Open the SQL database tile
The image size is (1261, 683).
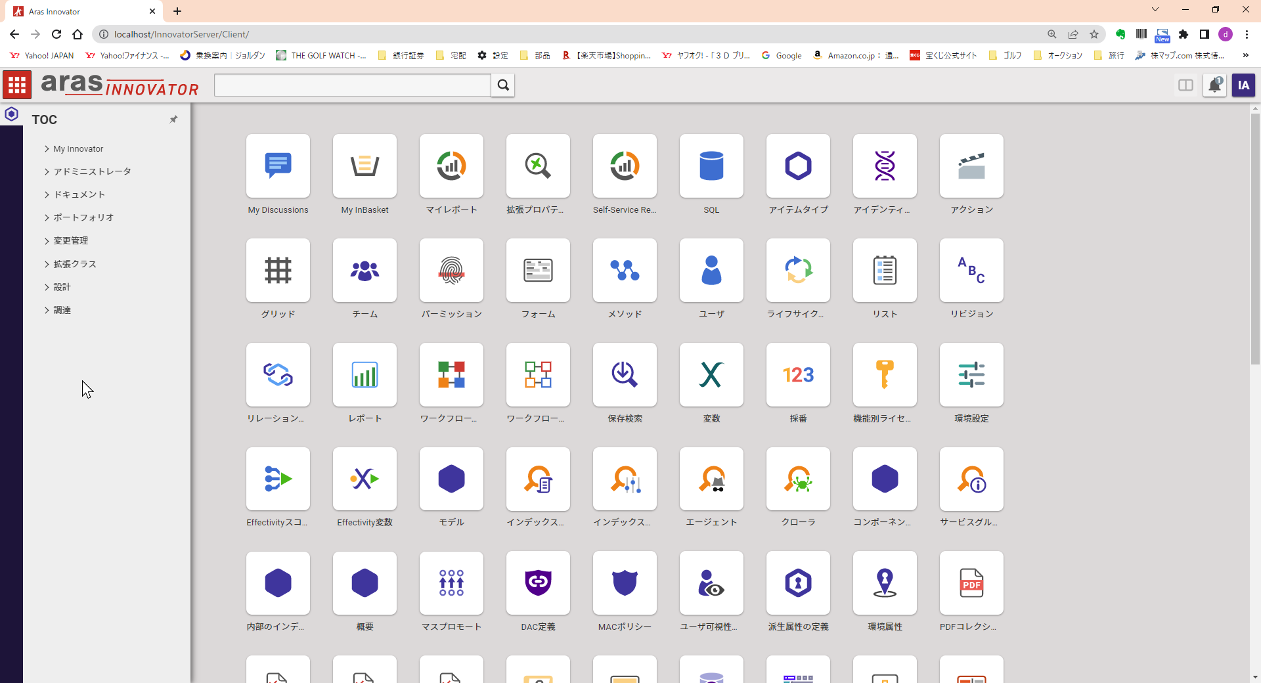[711, 166]
